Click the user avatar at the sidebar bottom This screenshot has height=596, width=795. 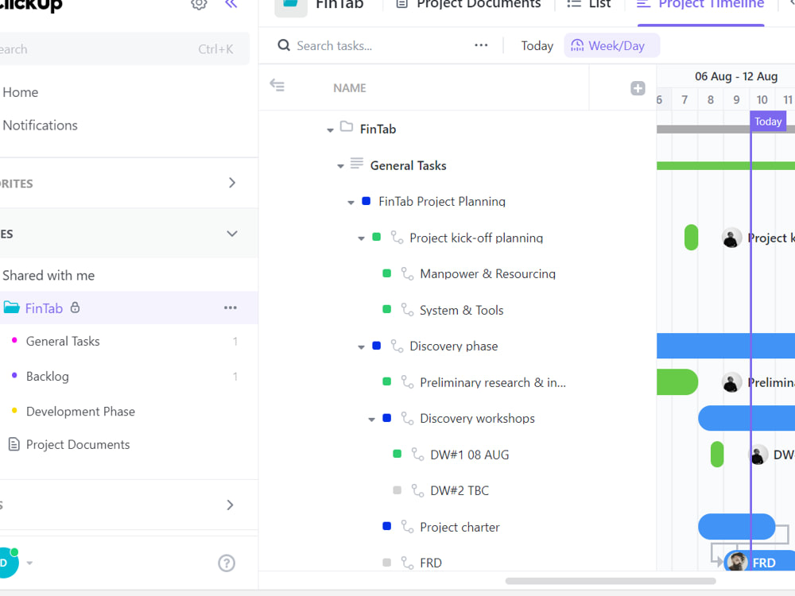pos(6,563)
